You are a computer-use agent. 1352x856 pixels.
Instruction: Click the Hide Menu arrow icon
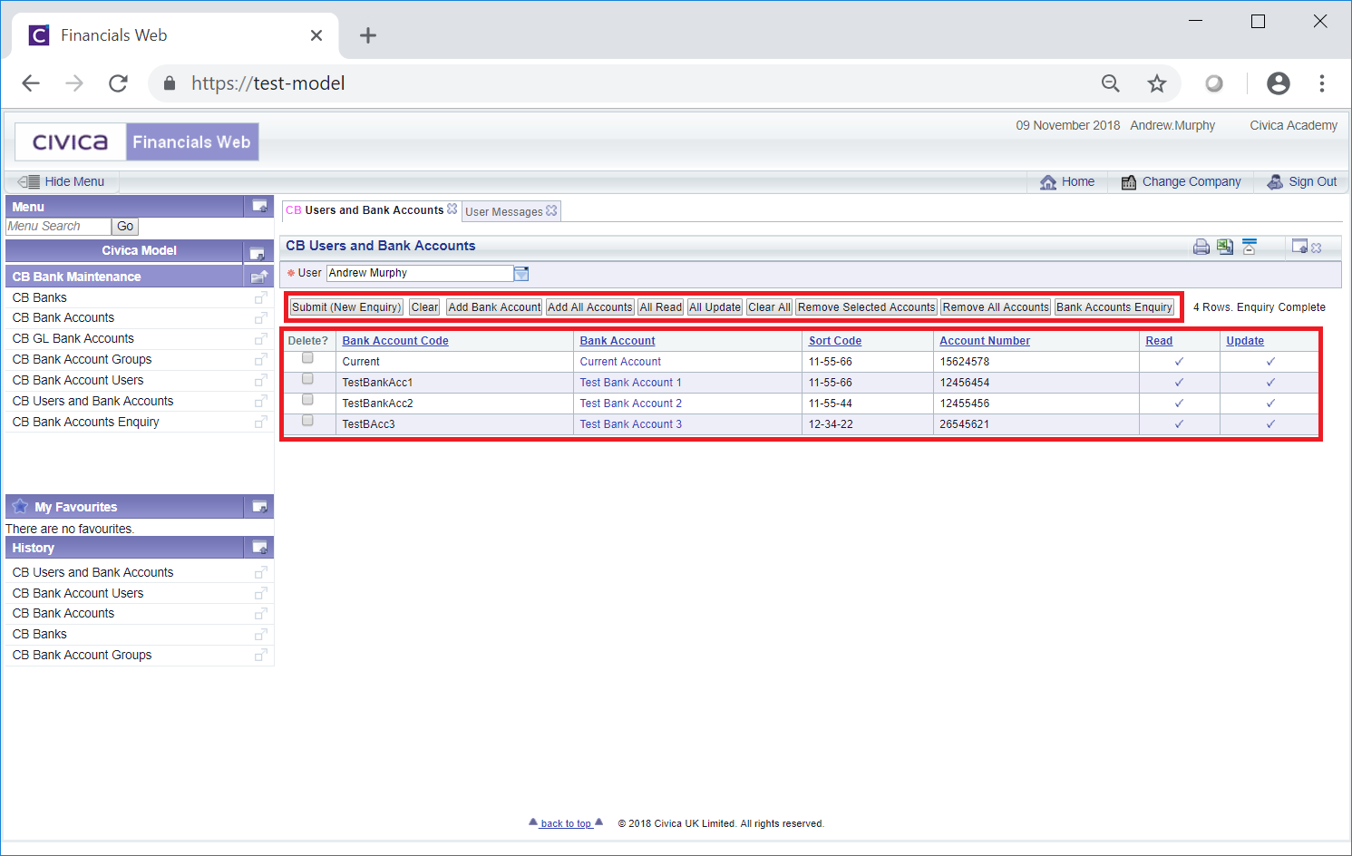pos(29,181)
